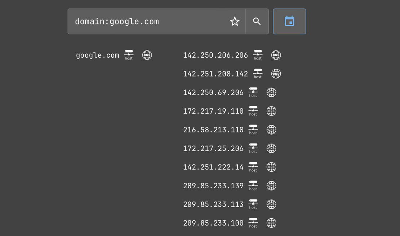Click the DNS icon for 209.85.233.139
400x236 pixels.
[x=271, y=185]
